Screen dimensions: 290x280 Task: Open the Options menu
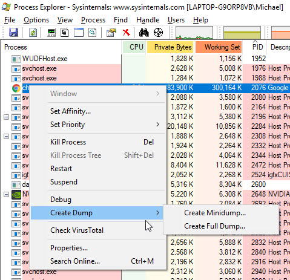coord(36,20)
